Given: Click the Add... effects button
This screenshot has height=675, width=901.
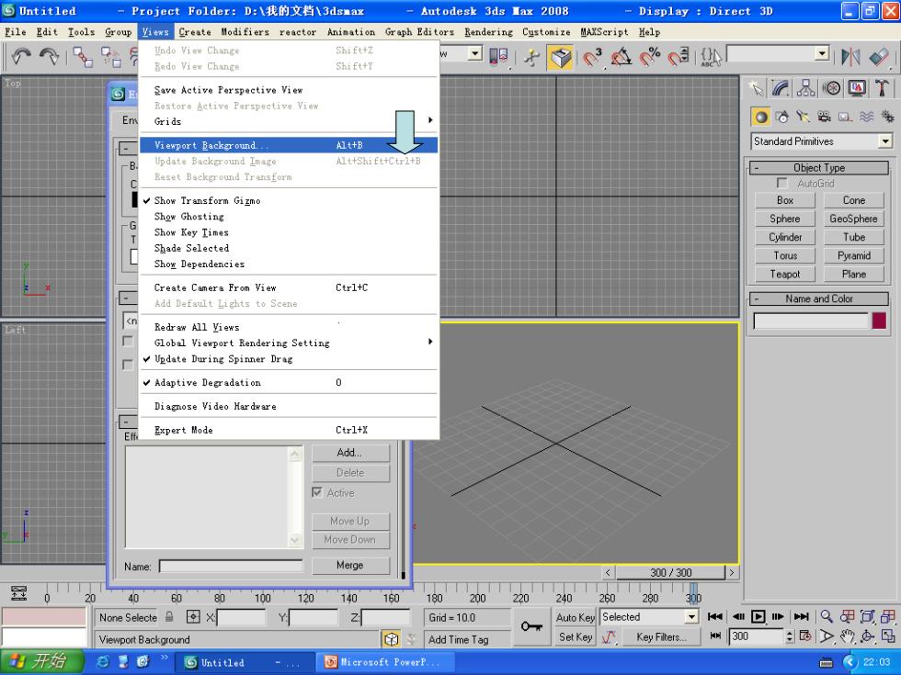Looking at the screenshot, I should point(350,452).
